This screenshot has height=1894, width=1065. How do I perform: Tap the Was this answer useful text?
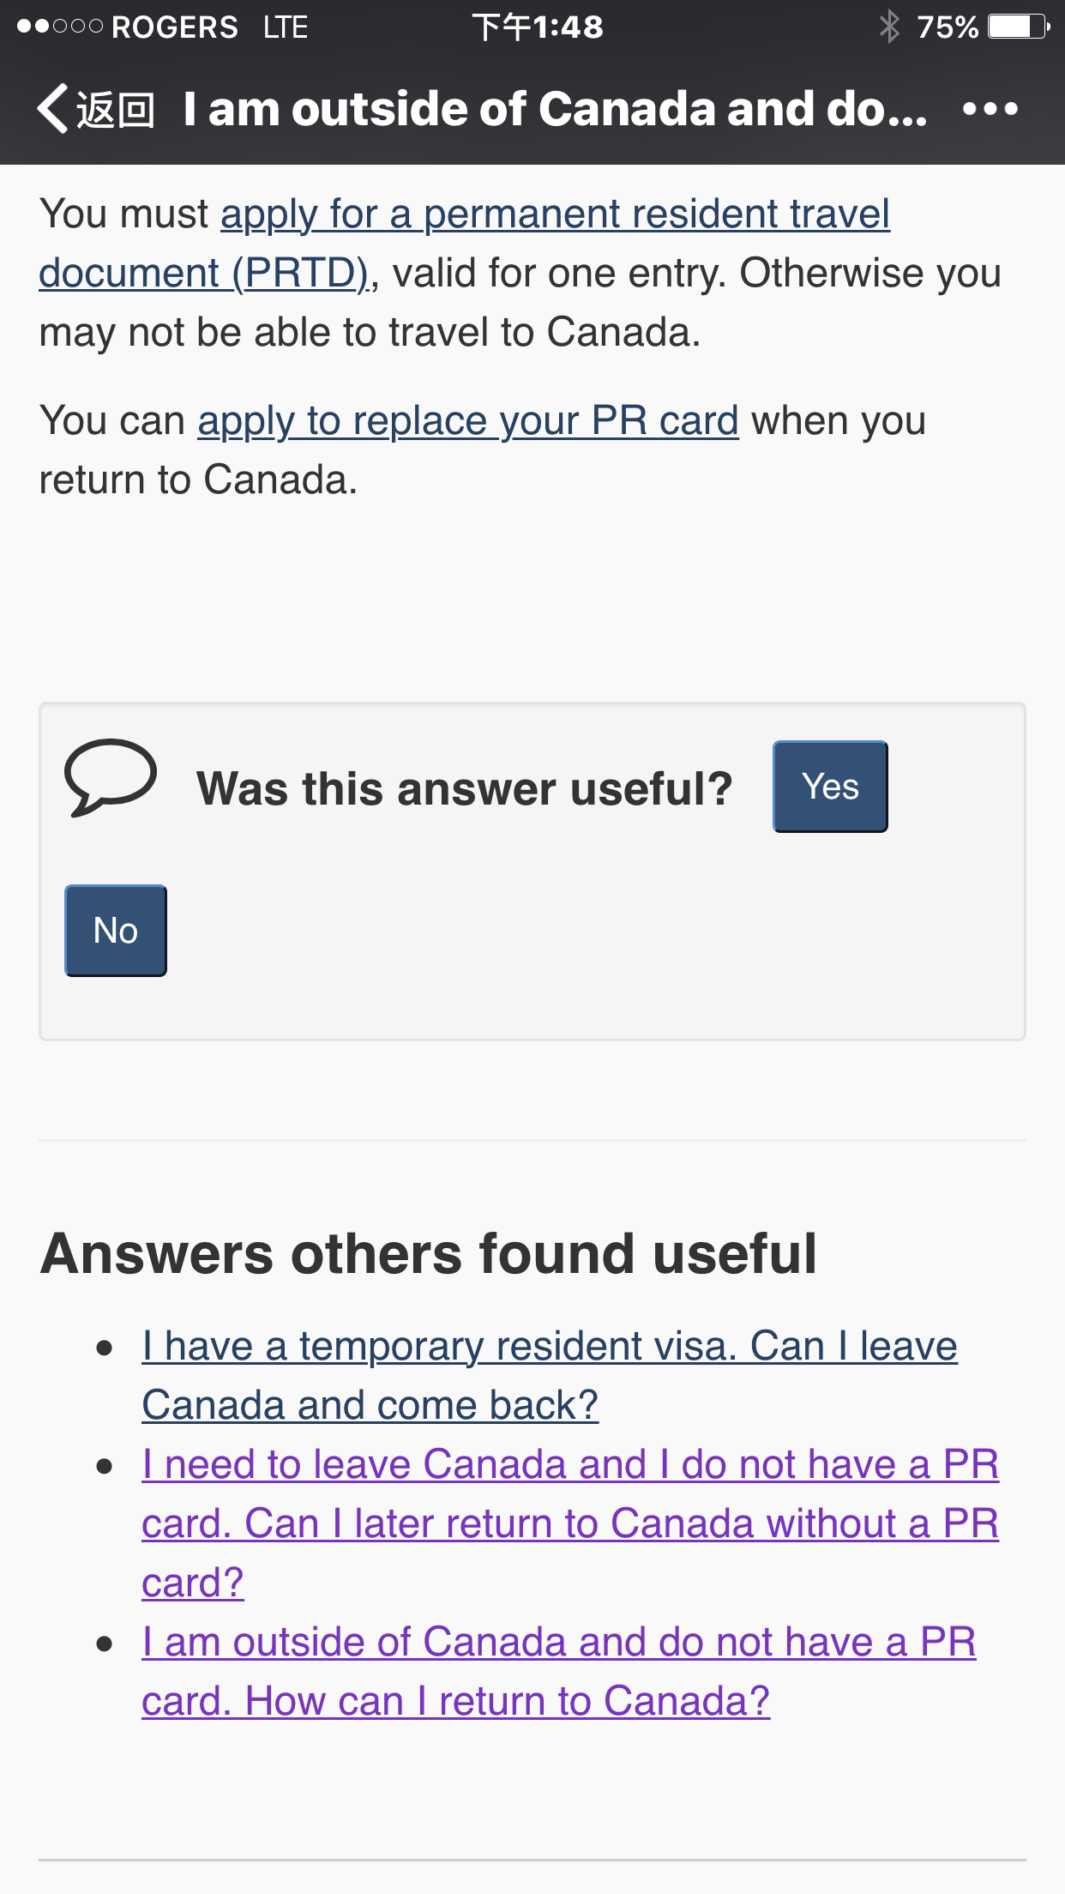465,788
